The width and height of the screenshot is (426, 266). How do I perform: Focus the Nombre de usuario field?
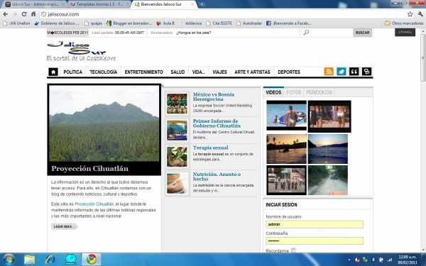tap(315, 224)
